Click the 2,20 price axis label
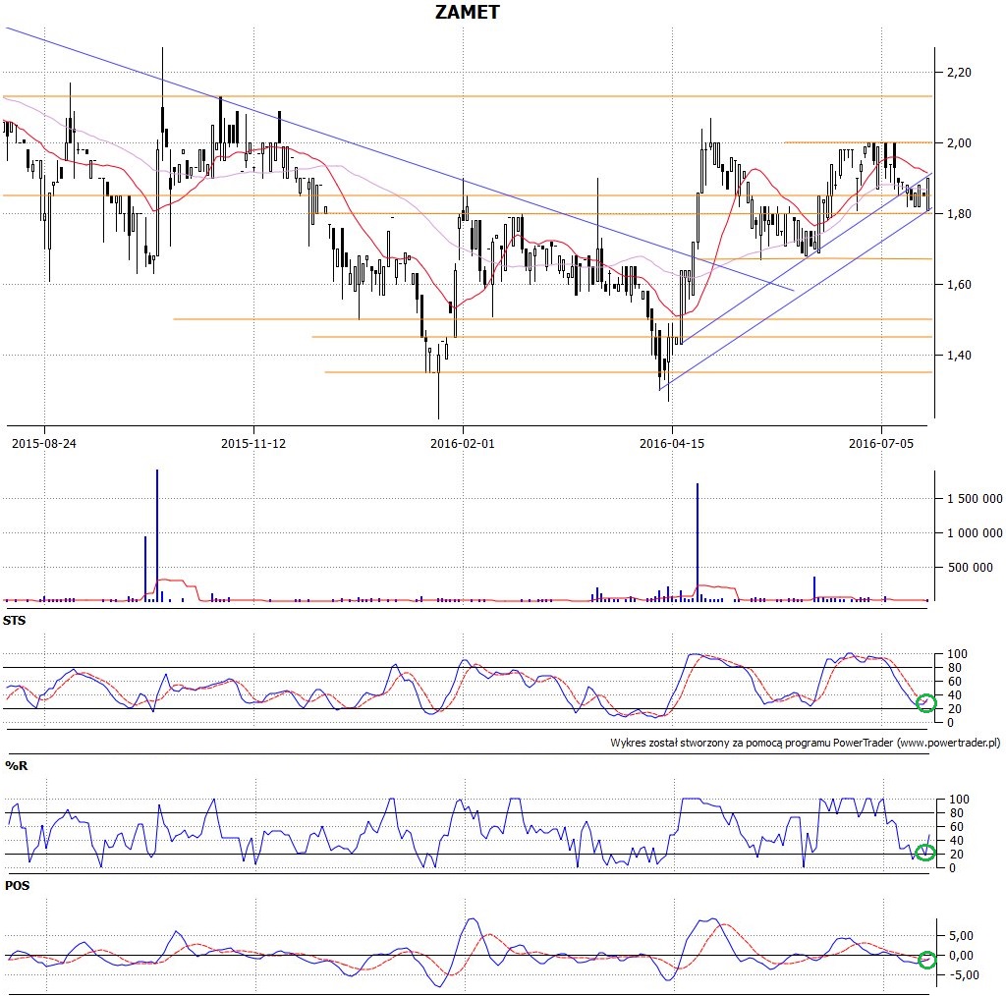1006x996 pixels. tap(959, 73)
